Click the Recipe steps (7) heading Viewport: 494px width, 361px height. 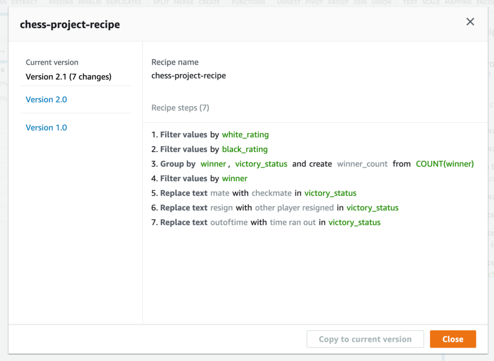point(180,108)
